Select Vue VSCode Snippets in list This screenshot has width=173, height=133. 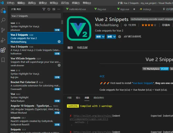35,62
